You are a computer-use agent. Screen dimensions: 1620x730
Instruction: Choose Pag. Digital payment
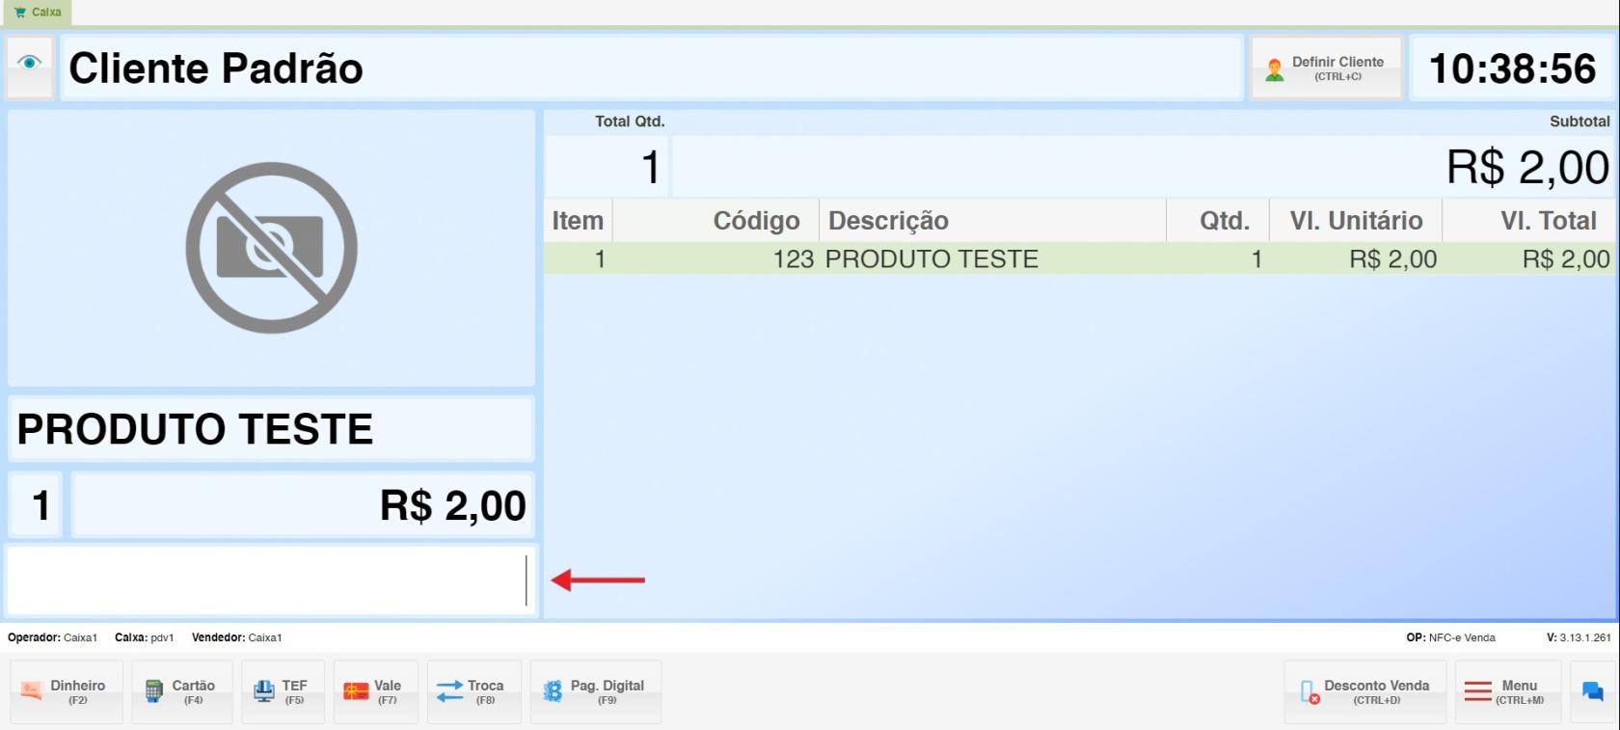coord(595,691)
